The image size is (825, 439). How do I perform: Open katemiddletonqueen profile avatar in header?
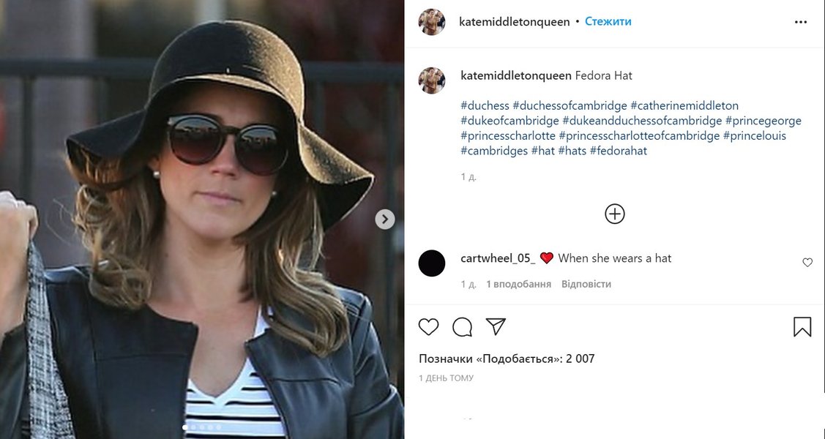coord(432,22)
